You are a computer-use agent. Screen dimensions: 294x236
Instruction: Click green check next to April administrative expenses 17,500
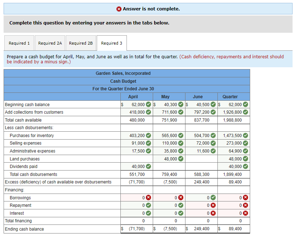pos(148,151)
